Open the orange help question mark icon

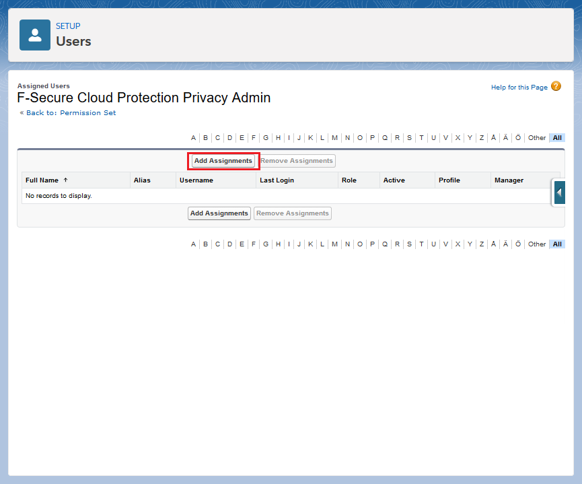(556, 87)
